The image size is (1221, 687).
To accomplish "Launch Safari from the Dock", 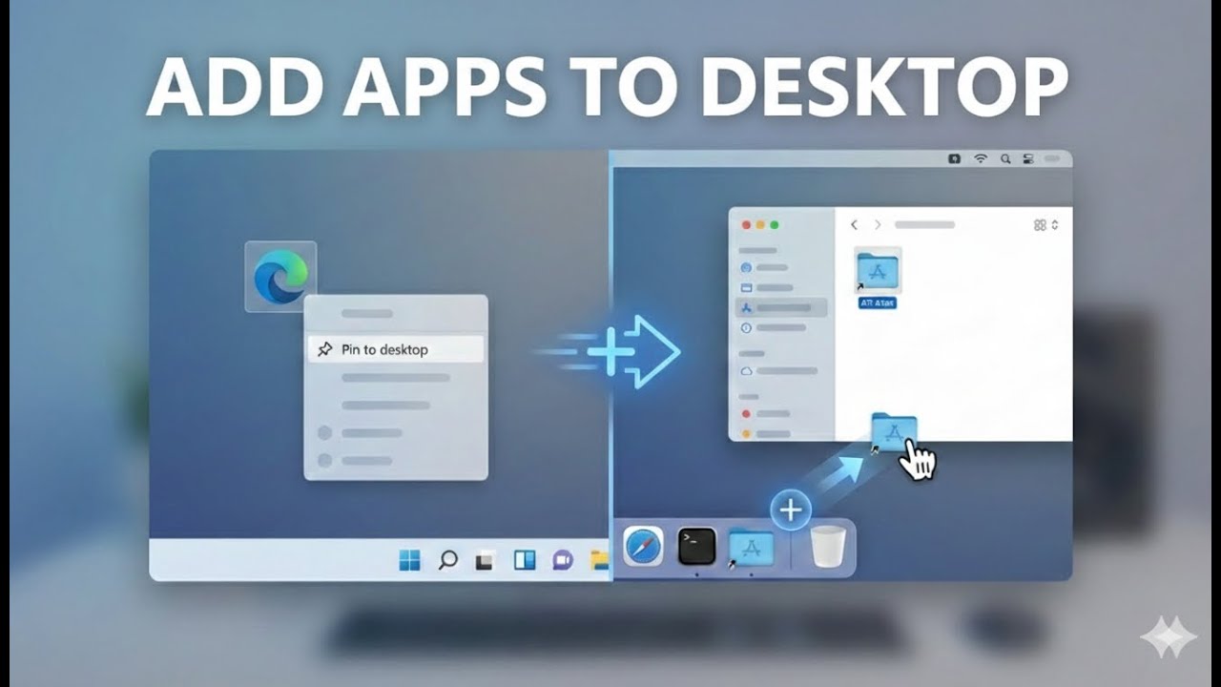I will 643,547.
